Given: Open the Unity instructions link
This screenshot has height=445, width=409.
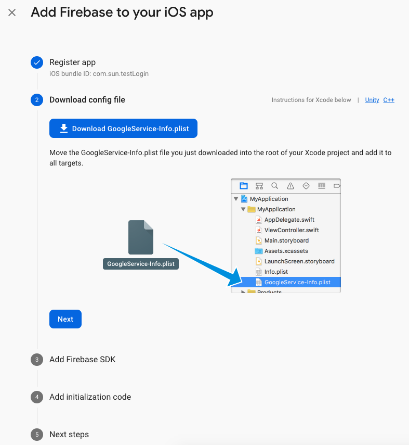Looking at the screenshot, I should tap(372, 100).
